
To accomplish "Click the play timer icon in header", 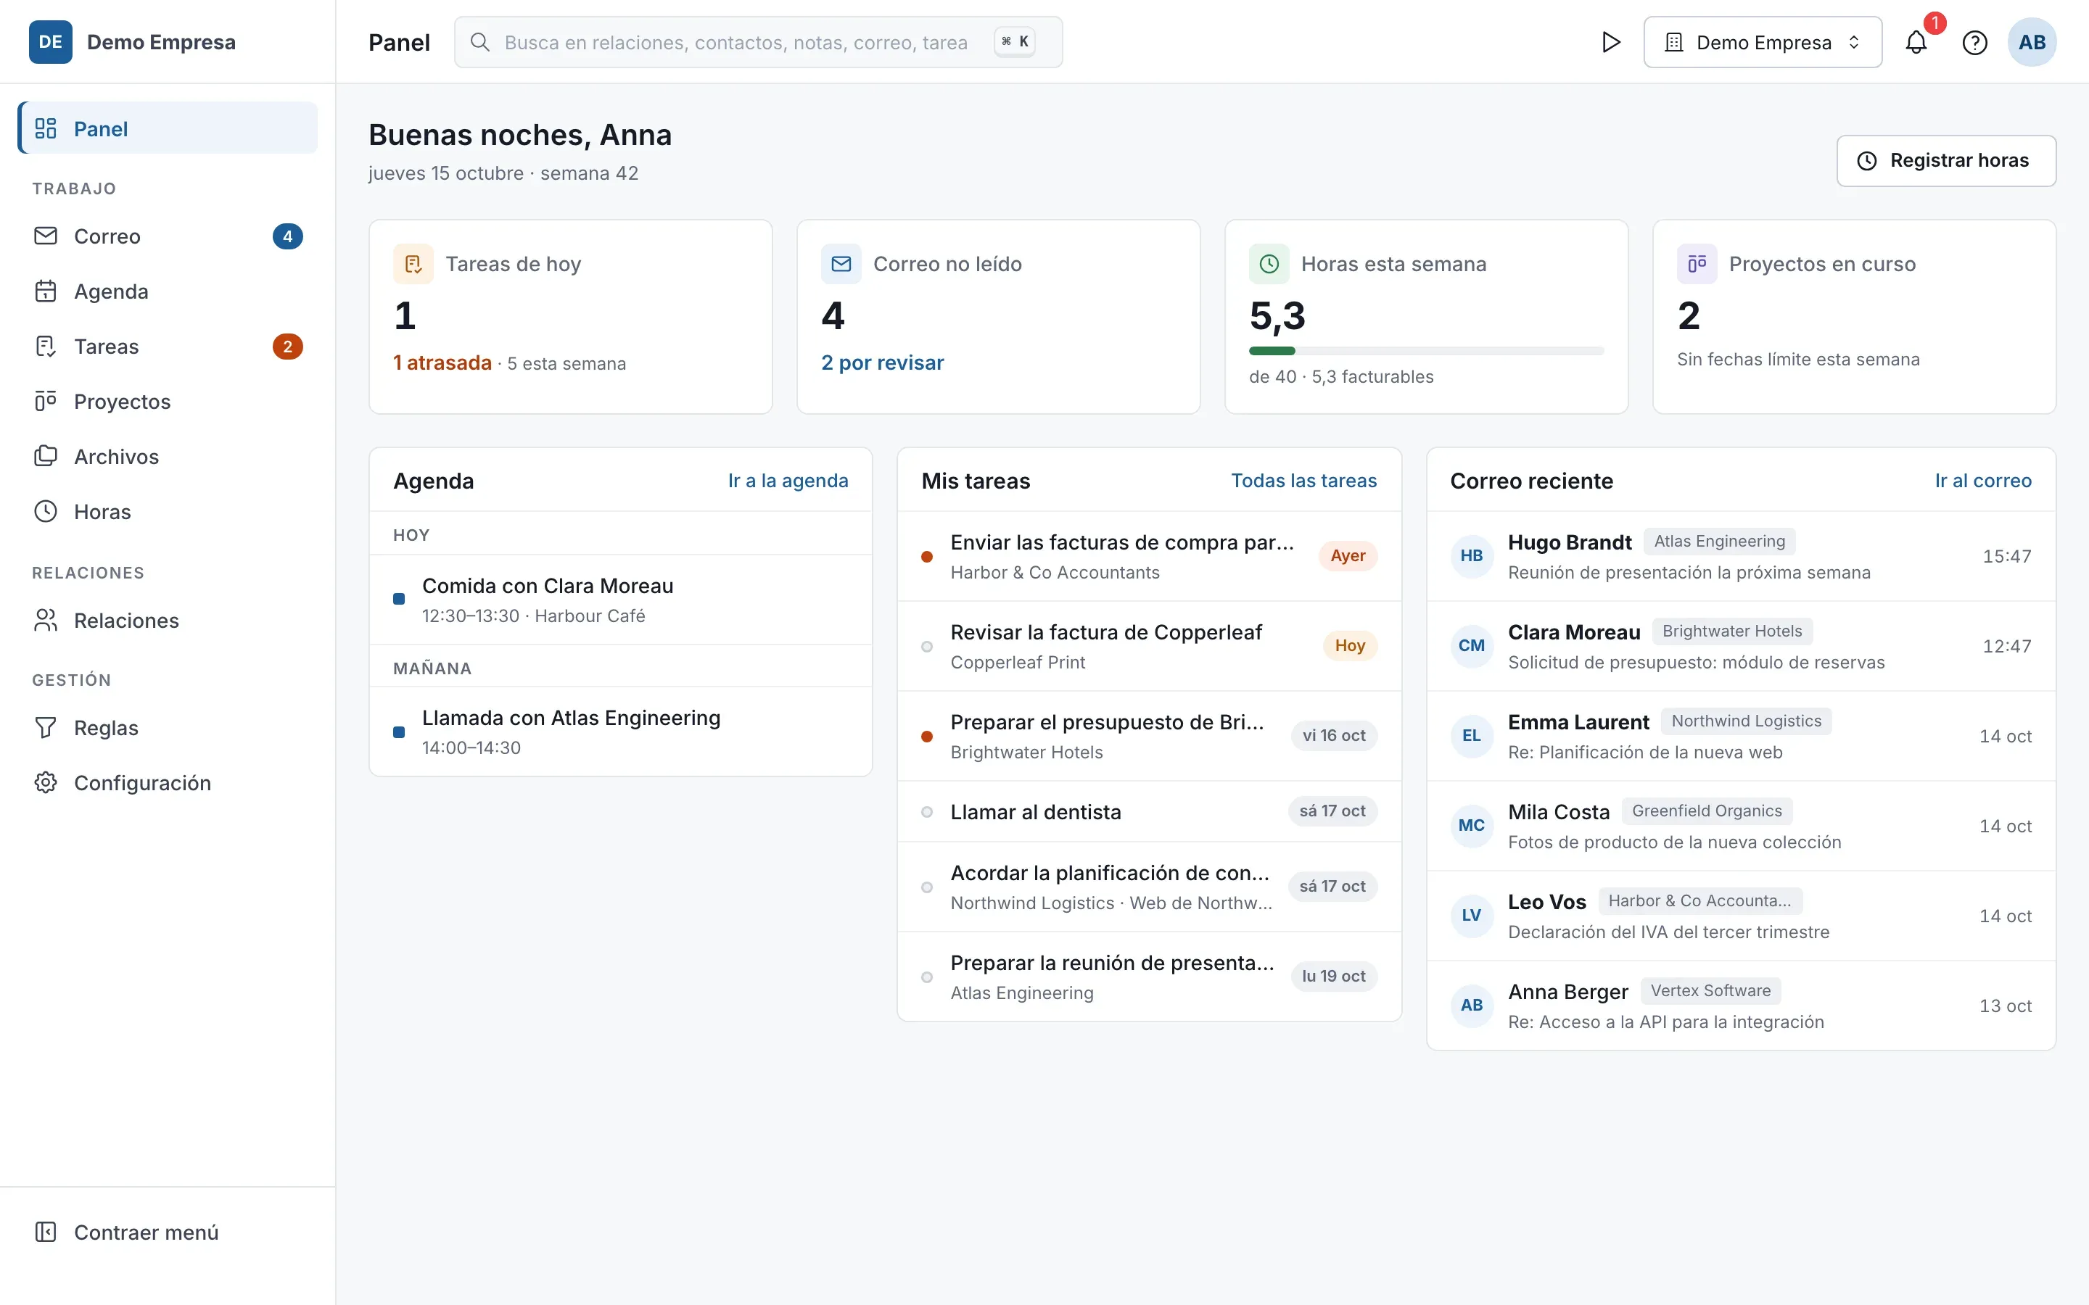I will (1610, 42).
